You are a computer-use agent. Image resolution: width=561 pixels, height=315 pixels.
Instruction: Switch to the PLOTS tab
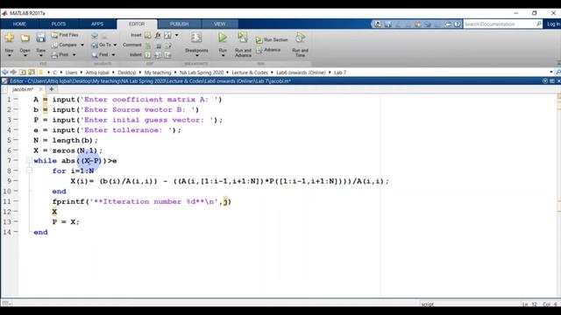coord(59,24)
